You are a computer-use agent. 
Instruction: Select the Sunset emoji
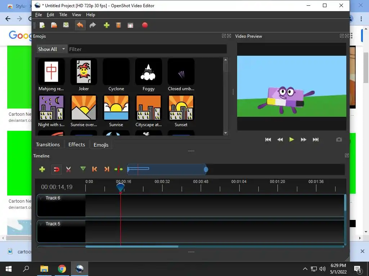181,111
